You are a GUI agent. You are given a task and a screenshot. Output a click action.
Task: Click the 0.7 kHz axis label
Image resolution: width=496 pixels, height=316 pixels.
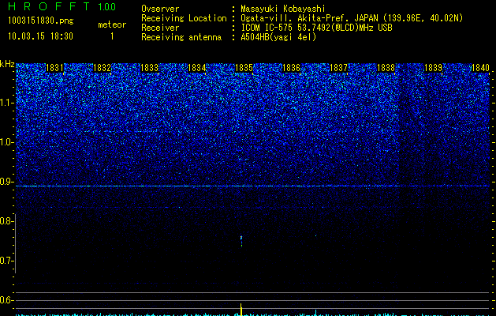click(x=6, y=261)
